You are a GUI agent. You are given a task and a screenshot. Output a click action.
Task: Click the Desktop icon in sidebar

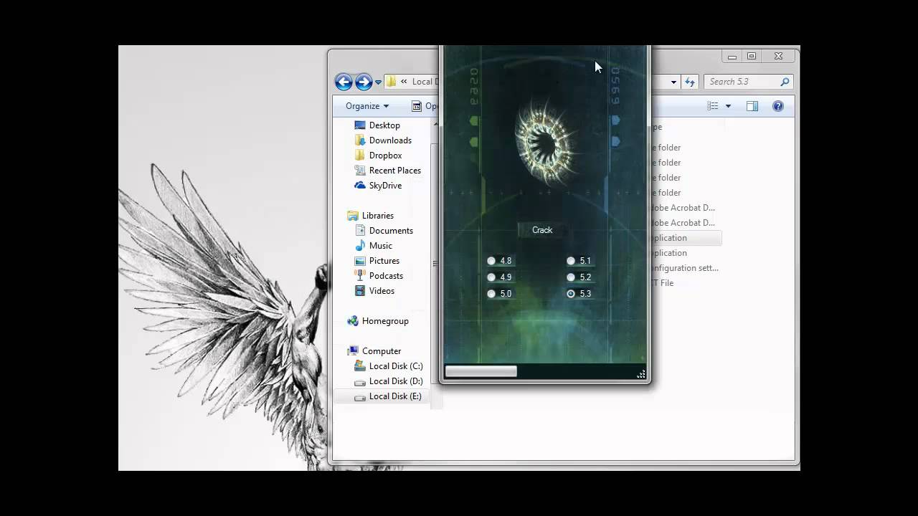360,125
